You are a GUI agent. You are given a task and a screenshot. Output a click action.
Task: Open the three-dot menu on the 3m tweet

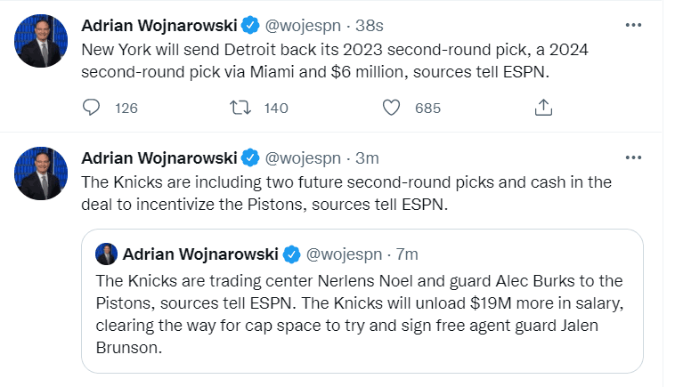[633, 157]
